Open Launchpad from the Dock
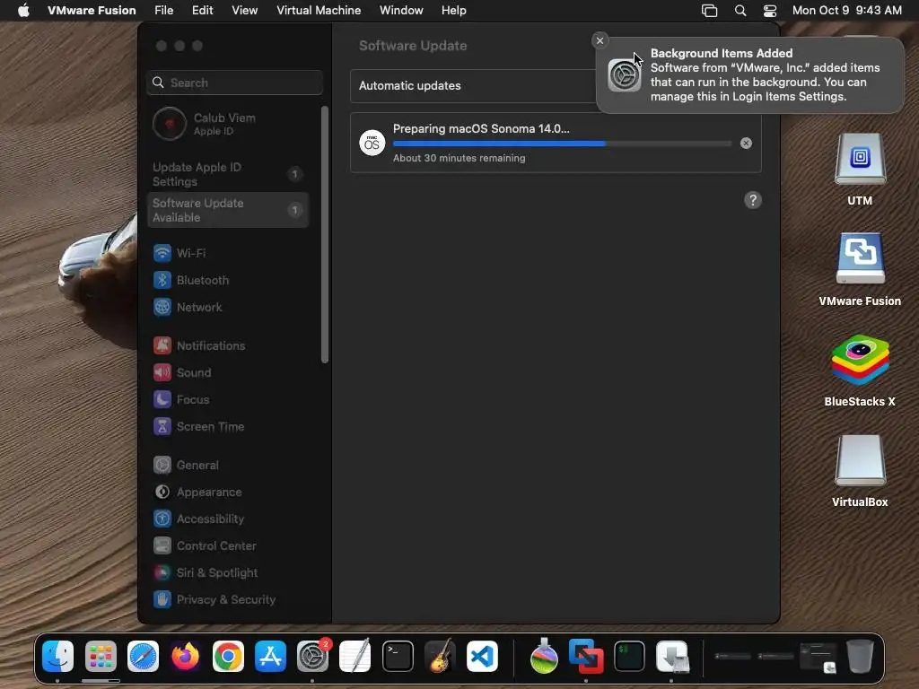The width and height of the screenshot is (919, 689). (x=101, y=656)
